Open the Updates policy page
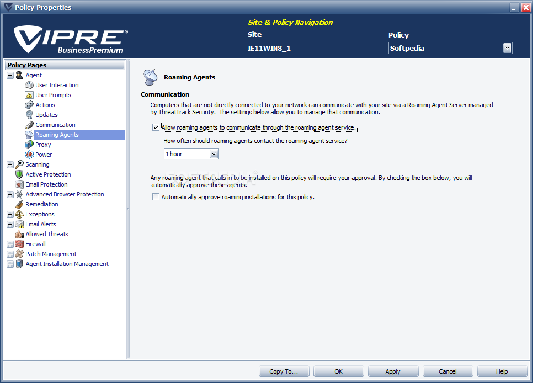533x383 pixels. 46,115
